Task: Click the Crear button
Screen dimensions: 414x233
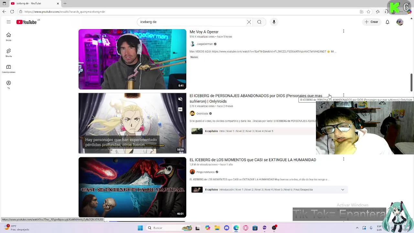Action: click(371, 22)
